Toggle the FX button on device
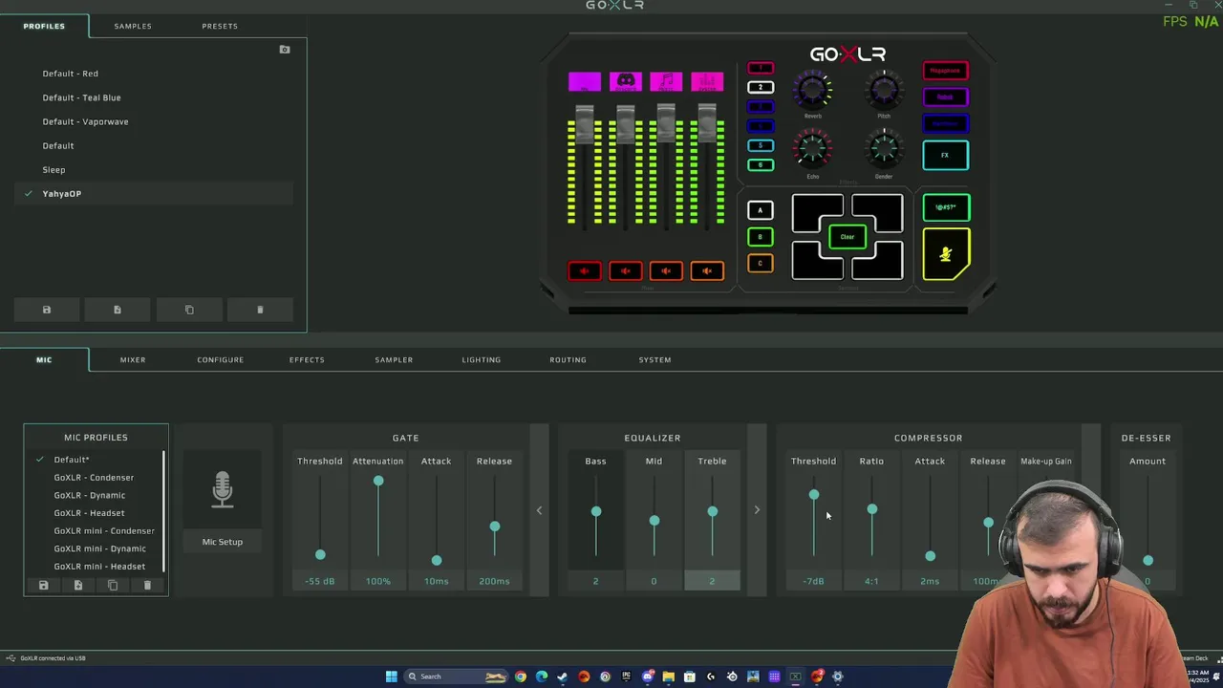The width and height of the screenshot is (1223, 688). [x=946, y=155]
